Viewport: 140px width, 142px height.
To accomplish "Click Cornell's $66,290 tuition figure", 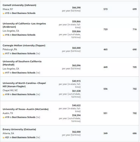I will pyautogui.click(x=76, y=8).
